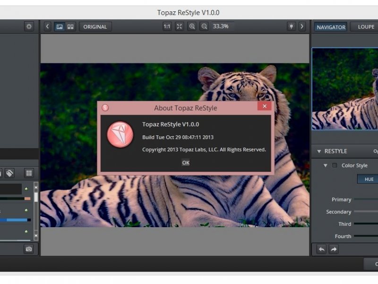Image resolution: width=378 pixels, height=284 pixels.
Task: Click the presets list scrollbar
Action: click(36, 212)
